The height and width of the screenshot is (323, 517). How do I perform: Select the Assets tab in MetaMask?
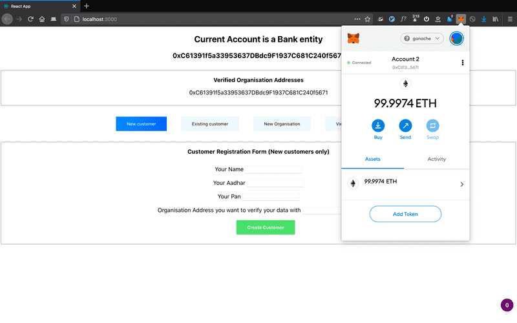[373, 159]
